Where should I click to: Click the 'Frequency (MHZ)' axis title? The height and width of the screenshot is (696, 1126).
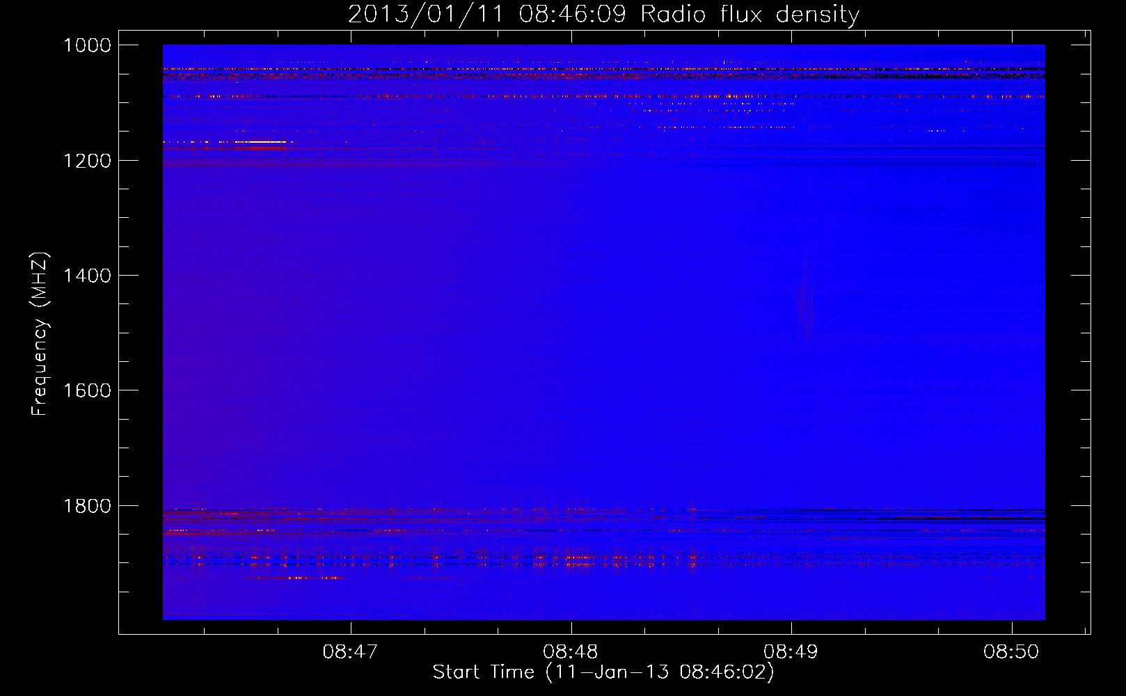[40, 334]
